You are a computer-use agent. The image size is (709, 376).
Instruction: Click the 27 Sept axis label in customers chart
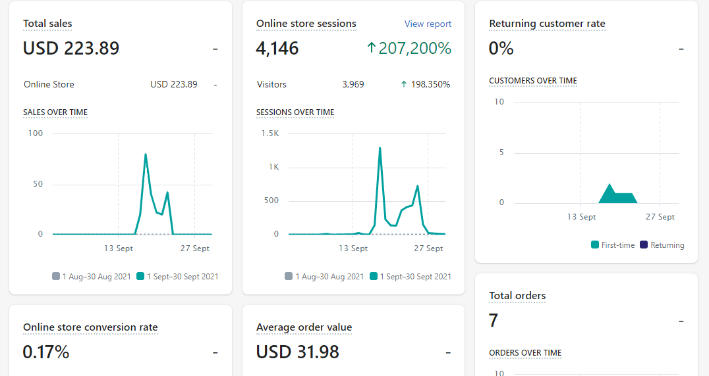click(x=660, y=217)
